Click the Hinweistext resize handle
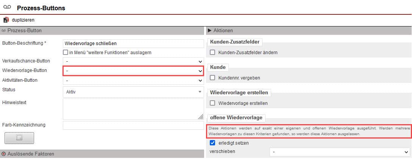 click(x=200, y=117)
